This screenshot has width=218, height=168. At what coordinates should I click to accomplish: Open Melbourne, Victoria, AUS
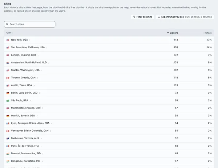click(x=25, y=138)
